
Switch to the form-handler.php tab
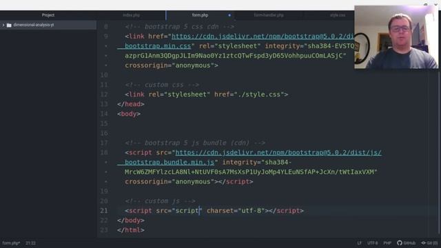pos(269,15)
